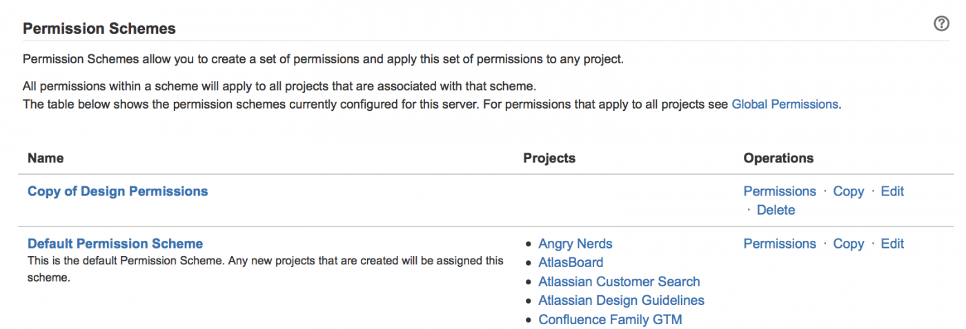Copy the Copy of Design Permissions scheme
Screen dimensions: 966x329
(848, 191)
